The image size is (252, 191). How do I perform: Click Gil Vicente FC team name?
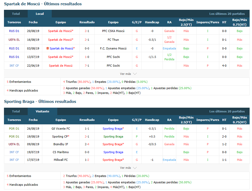point(61,129)
